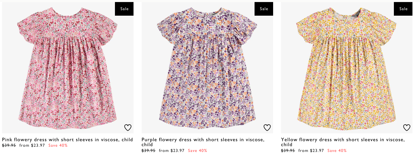Open the purple flowery dress product image

click(x=207, y=68)
